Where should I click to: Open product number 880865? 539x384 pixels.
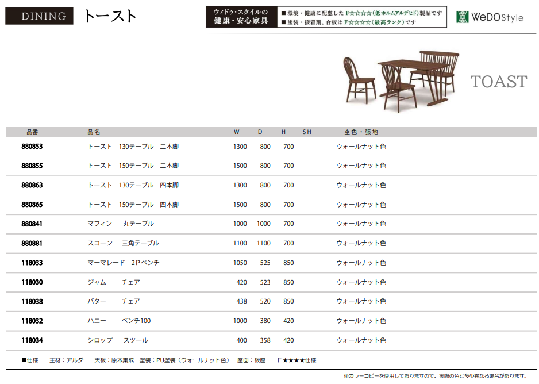(32, 205)
